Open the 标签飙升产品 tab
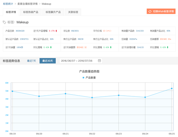 [x=53, y=12]
